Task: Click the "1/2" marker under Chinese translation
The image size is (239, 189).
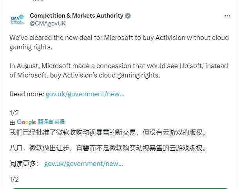Action: click(x=14, y=180)
